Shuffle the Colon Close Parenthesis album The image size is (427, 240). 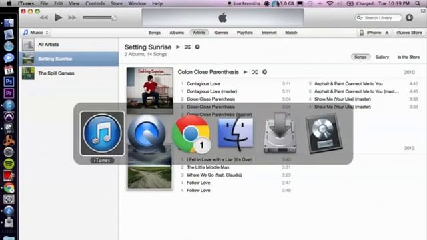click(255, 72)
